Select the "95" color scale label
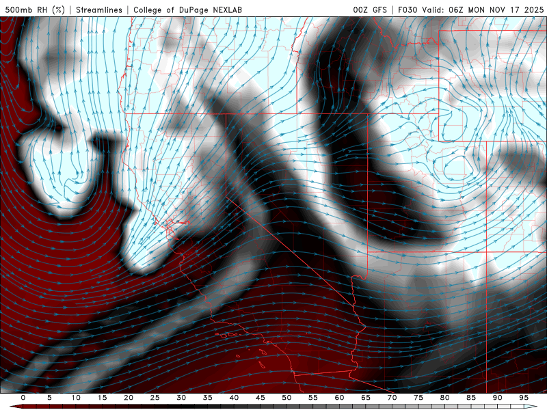547x410 pixels. (524, 398)
